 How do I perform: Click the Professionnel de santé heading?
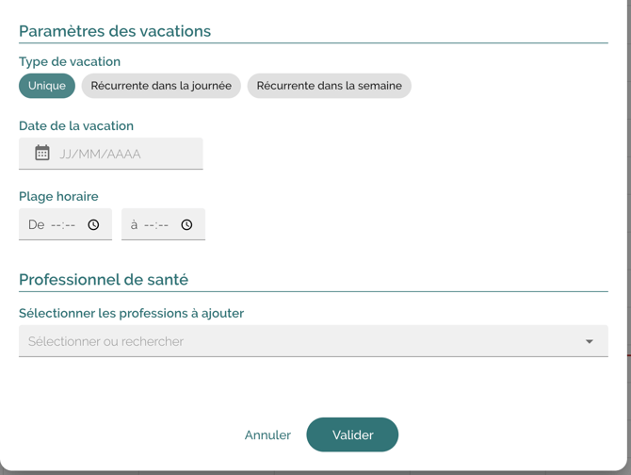coord(104,280)
